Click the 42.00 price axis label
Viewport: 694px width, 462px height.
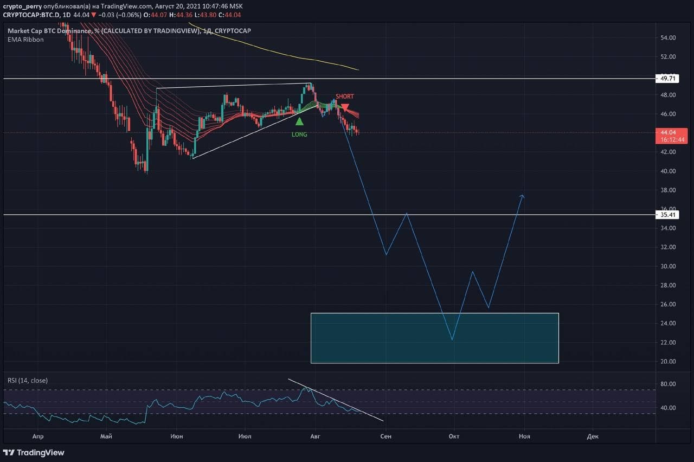click(x=667, y=152)
